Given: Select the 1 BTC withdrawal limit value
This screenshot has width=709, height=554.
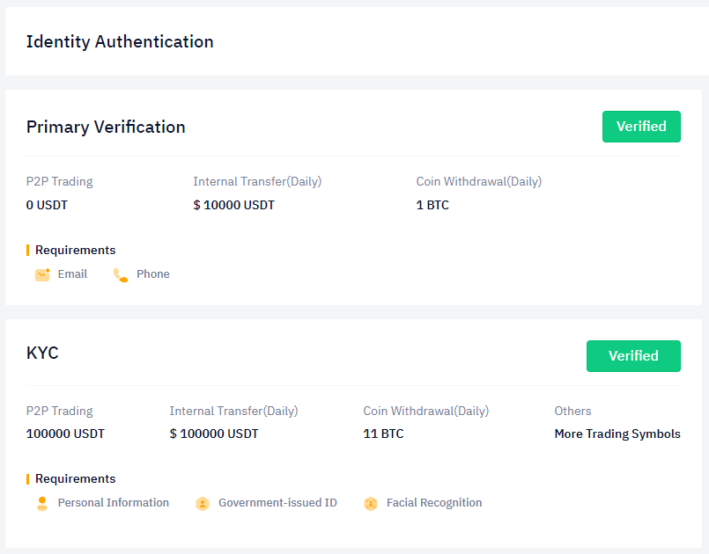Looking at the screenshot, I should tap(432, 205).
